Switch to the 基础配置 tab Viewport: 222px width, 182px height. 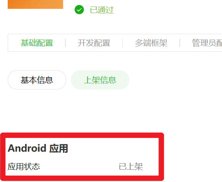click(x=37, y=43)
